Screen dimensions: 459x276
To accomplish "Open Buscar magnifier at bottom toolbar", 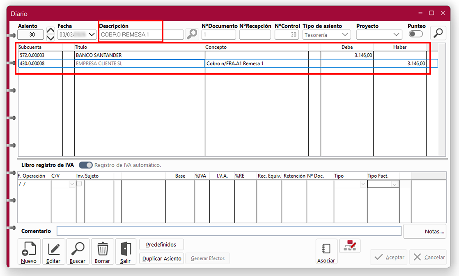I will (78, 251).
